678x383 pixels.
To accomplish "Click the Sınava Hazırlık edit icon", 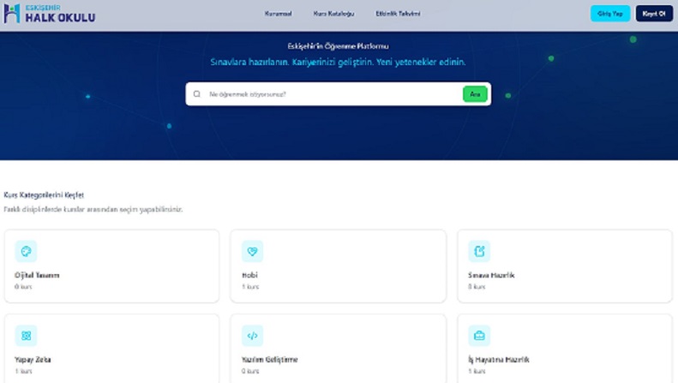I will point(479,251).
